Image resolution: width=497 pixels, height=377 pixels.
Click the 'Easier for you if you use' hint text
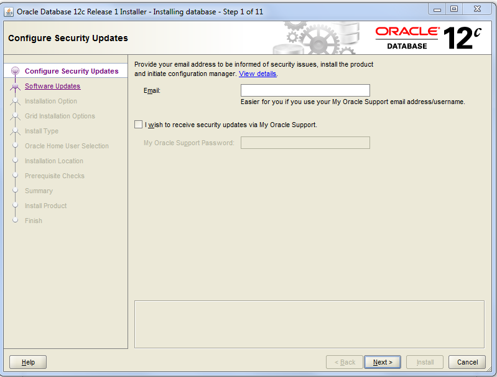353,102
